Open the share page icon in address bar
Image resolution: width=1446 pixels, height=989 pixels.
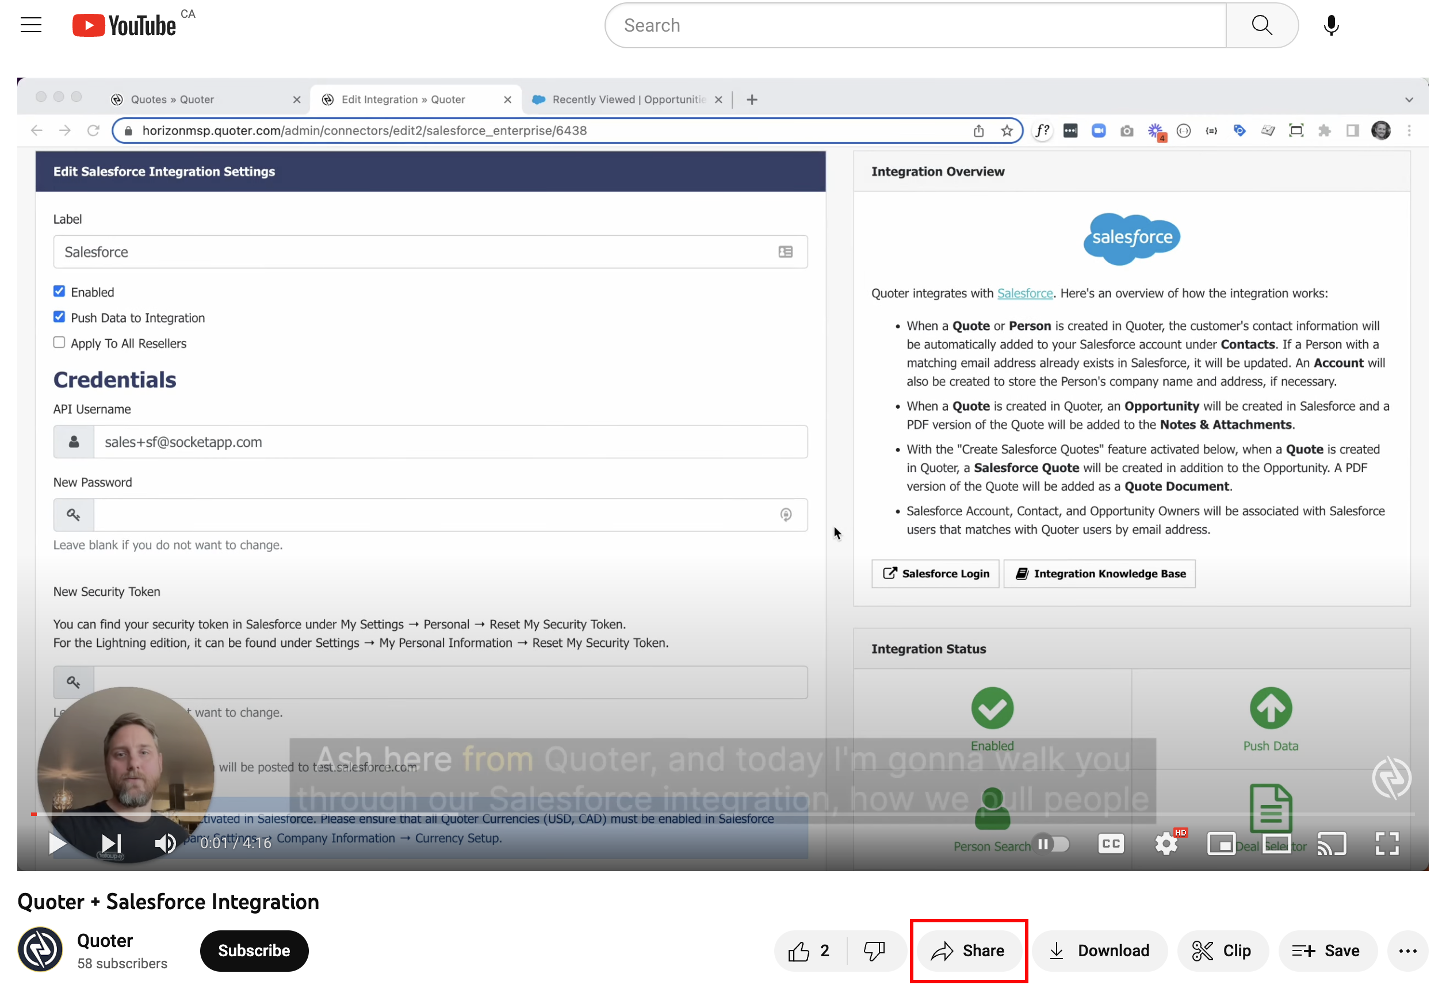(x=979, y=131)
